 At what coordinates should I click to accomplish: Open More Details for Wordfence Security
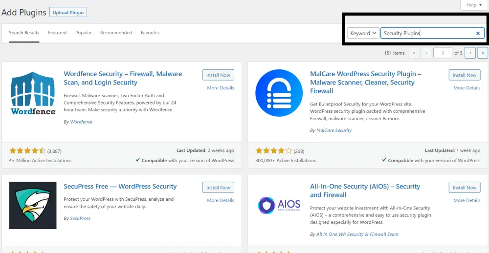(221, 88)
